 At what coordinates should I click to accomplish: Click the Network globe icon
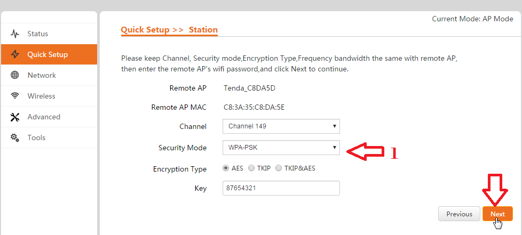tap(15, 75)
